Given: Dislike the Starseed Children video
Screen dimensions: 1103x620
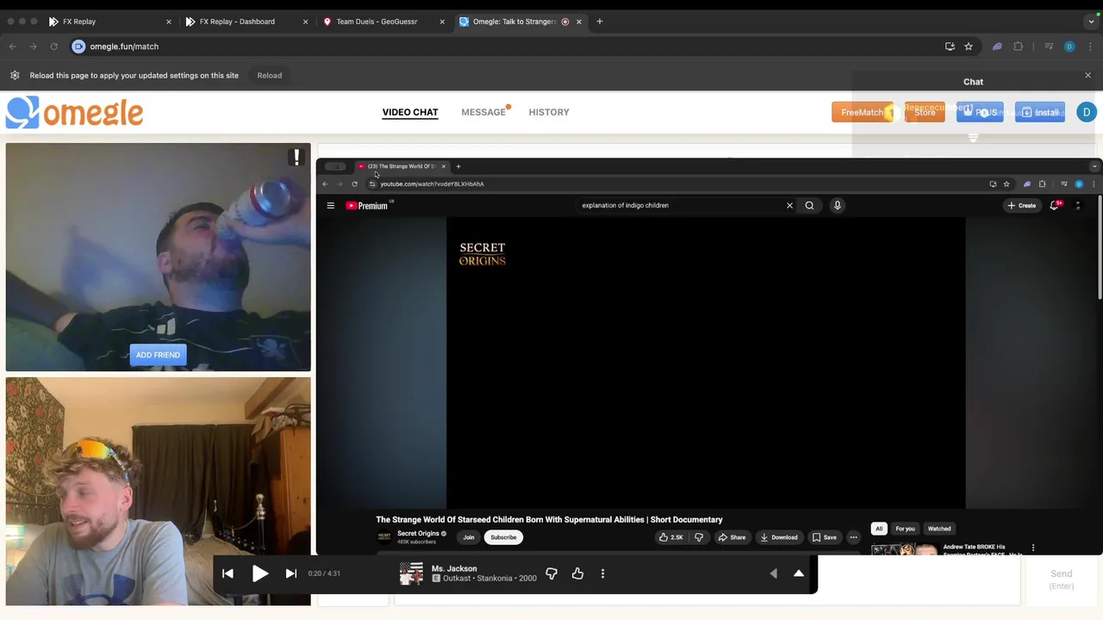Looking at the screenshot, I should (x=699, y=537).
